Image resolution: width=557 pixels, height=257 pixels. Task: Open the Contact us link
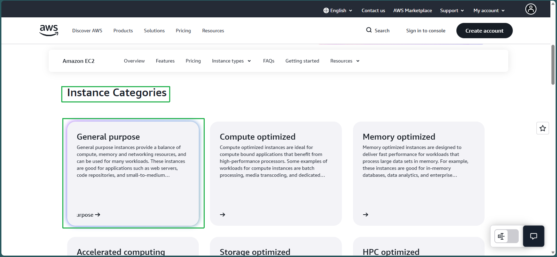pos(373,10)
